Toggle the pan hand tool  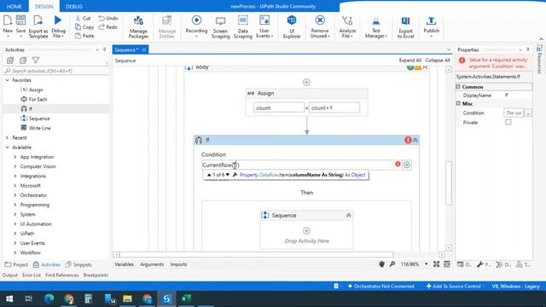pos(381,264)
